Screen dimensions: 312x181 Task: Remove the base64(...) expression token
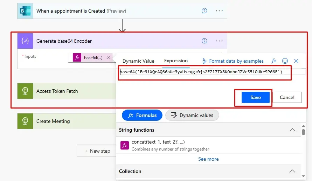[x=109, y=58]
